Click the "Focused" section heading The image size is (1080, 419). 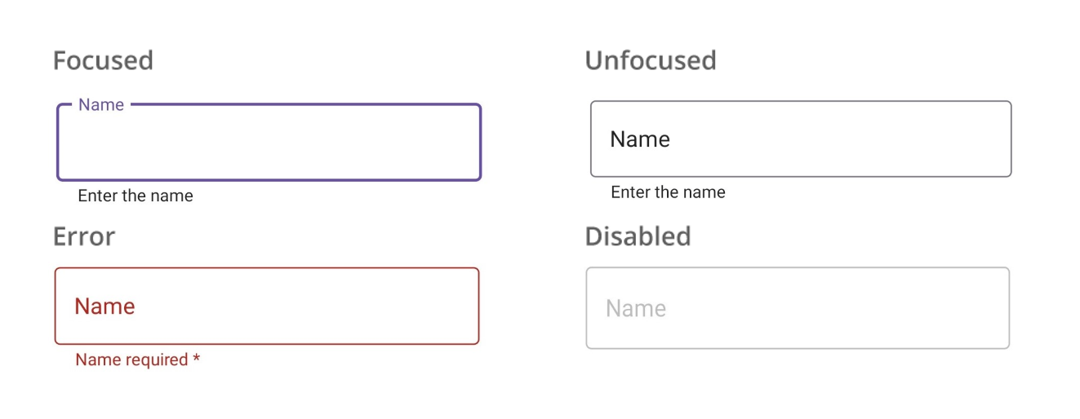click(x=103, y=60)
